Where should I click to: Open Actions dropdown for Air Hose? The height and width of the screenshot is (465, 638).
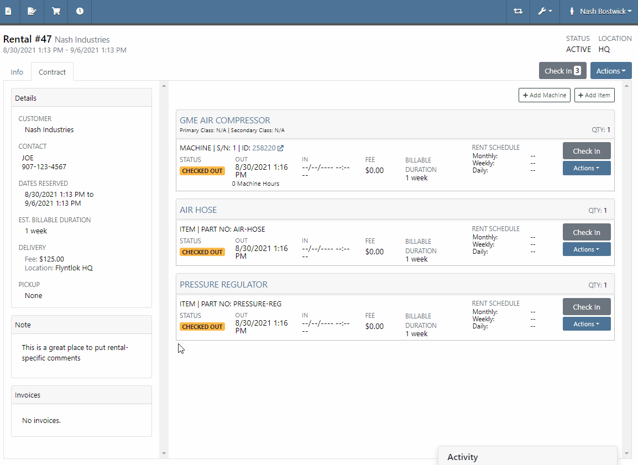click(x=587, y=249)
